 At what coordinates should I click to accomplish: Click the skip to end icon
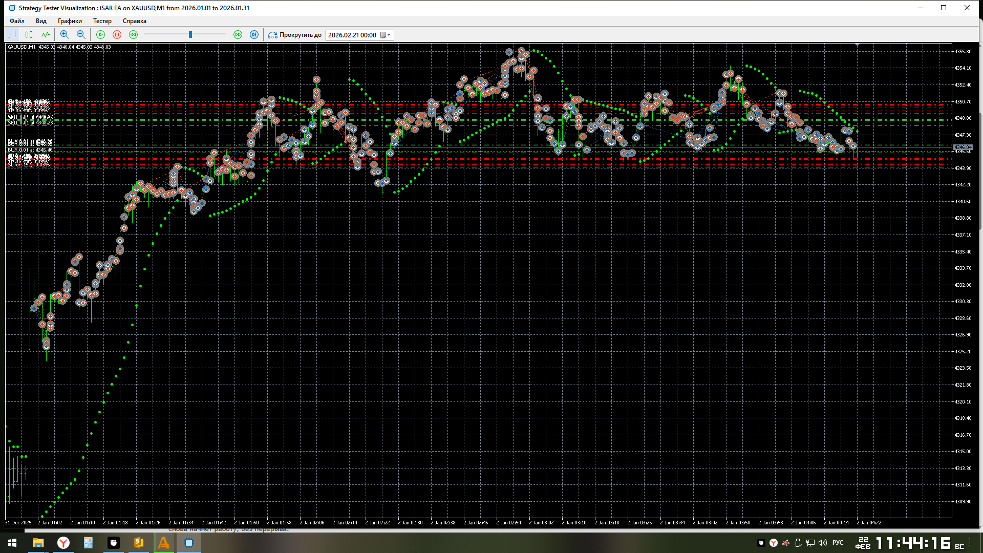tap(254, 35)
